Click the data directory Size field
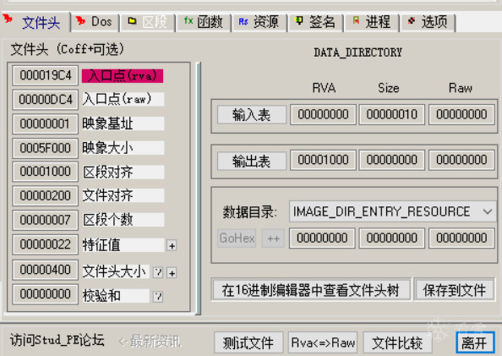The height and width of the screenshot is (356, 502). tap(392, 238)
